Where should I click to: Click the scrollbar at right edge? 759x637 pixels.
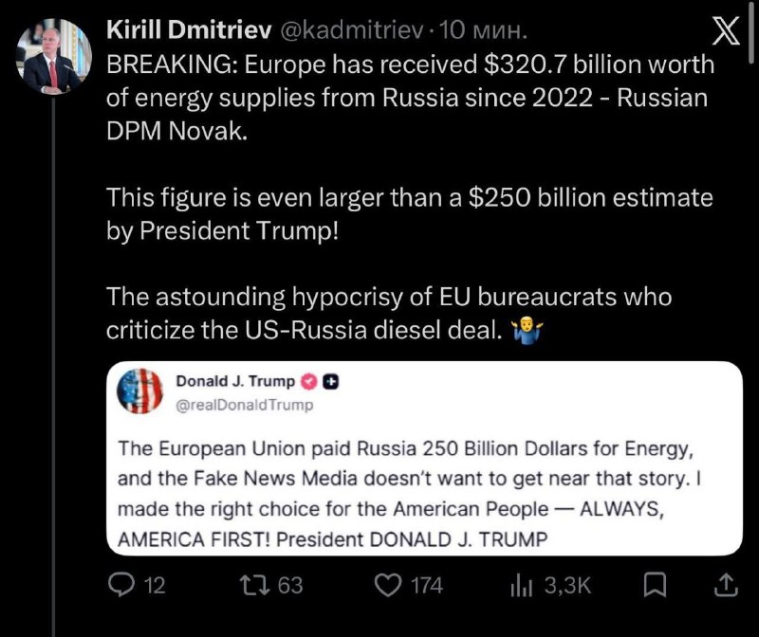[750, 32]
